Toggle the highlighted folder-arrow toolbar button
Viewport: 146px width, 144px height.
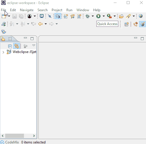coord(58,16)
